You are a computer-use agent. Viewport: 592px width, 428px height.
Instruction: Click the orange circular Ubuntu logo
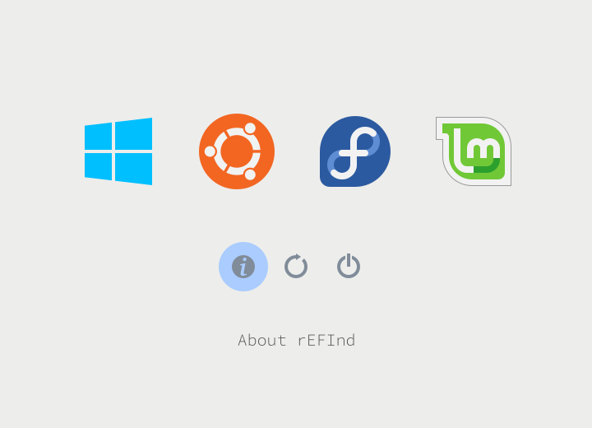pyautogui.click(x=237, y=151)
